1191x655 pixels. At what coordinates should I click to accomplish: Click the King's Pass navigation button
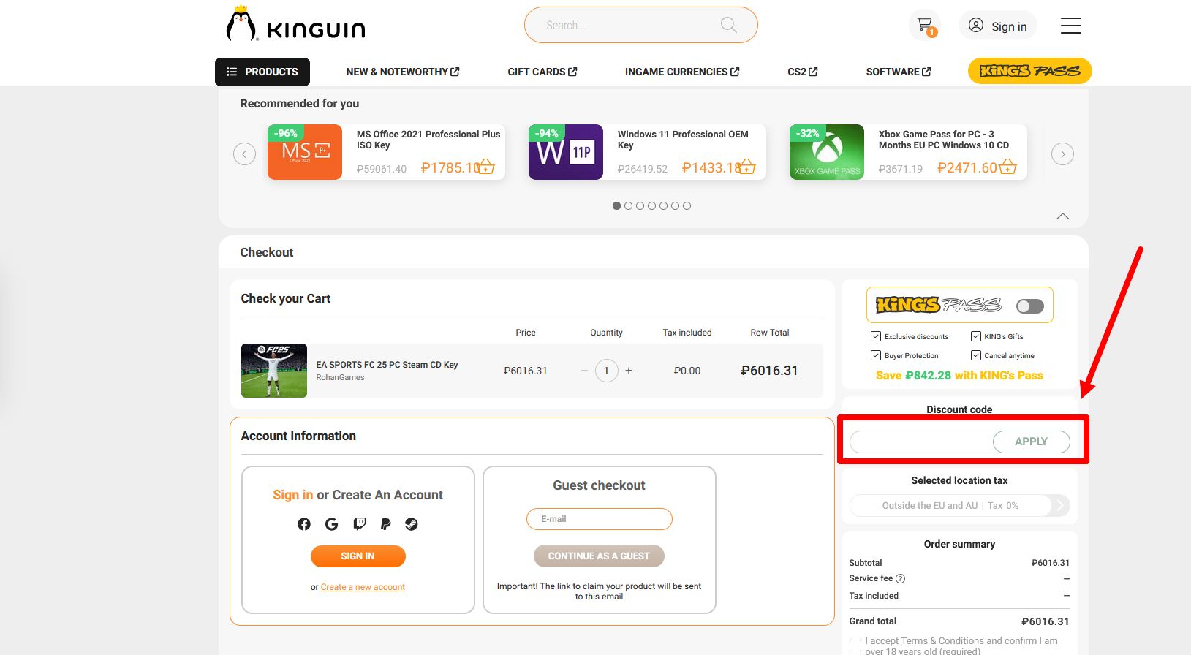[1029, 71]
